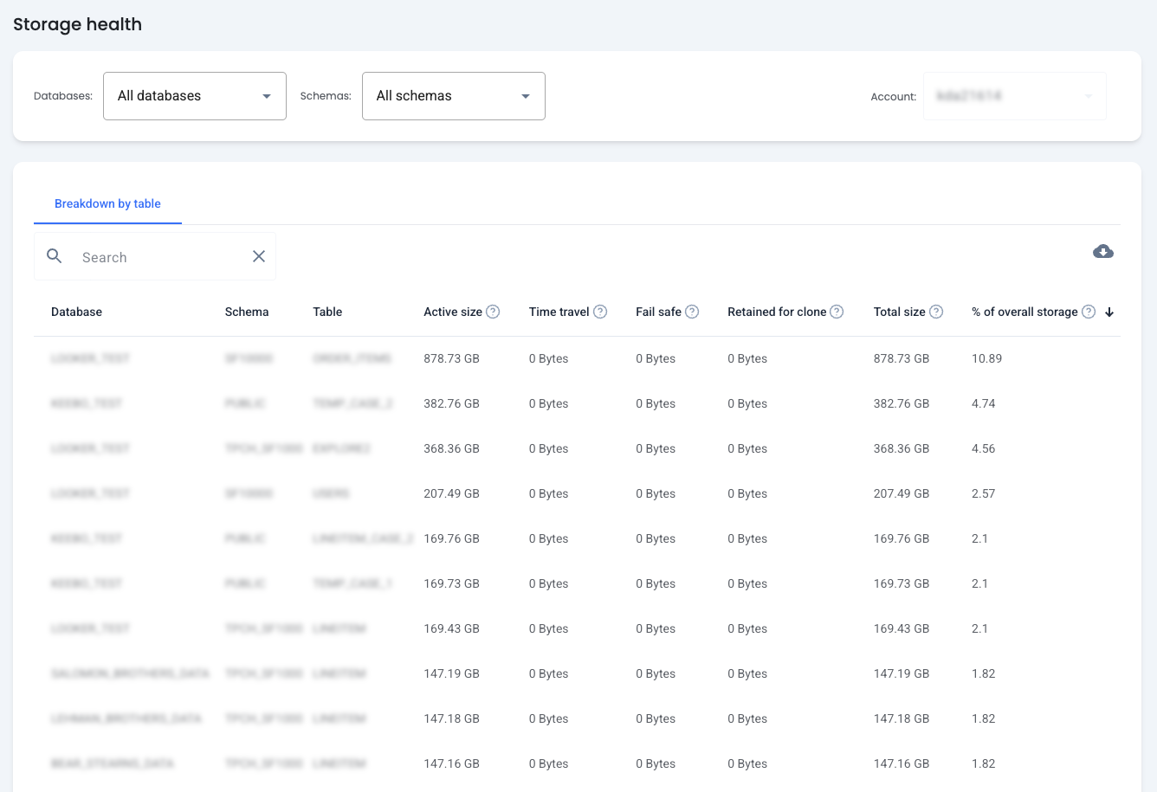
Task: Sort by Retained for clone column header
Action: tap(777, 312)
